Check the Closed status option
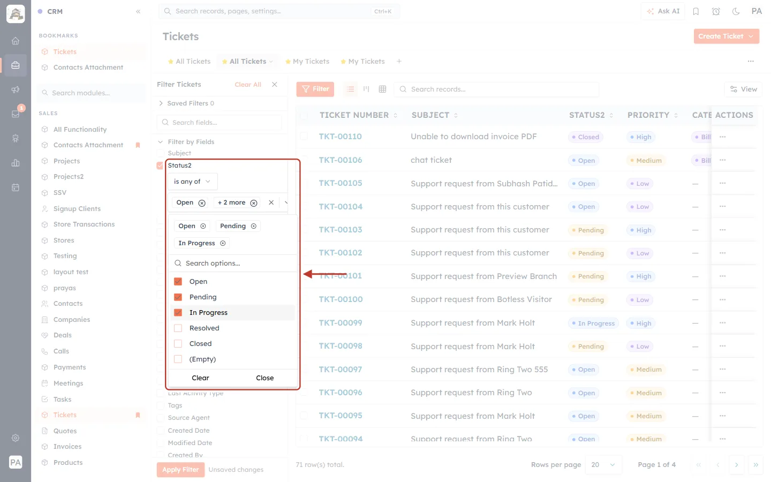 pos(178,344)
